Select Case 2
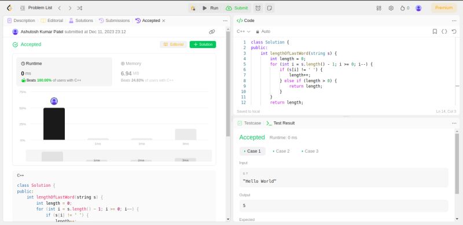The height and width of the screenshot is (225, 463). tap(281, 151)
